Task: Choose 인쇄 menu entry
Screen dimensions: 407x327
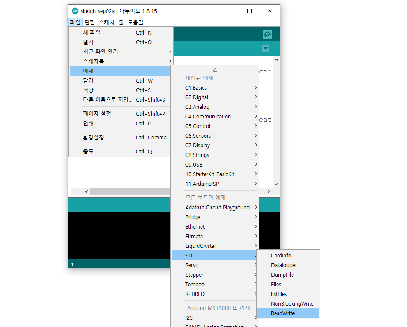Action: 121,123
